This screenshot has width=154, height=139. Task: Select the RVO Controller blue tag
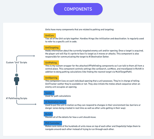coord(53,123)
